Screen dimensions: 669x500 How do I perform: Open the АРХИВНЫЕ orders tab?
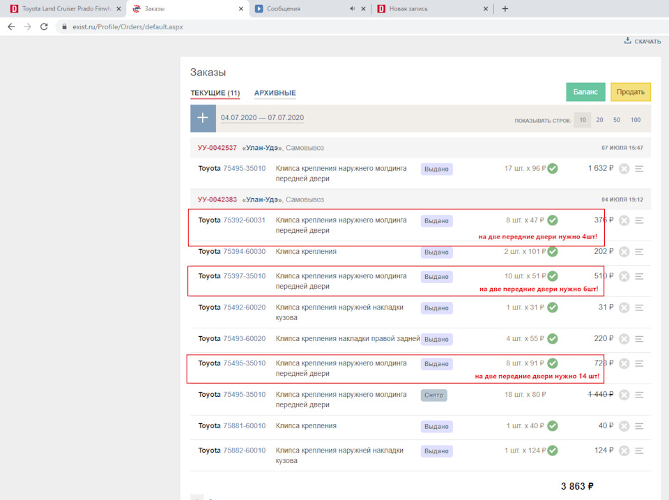275,93
